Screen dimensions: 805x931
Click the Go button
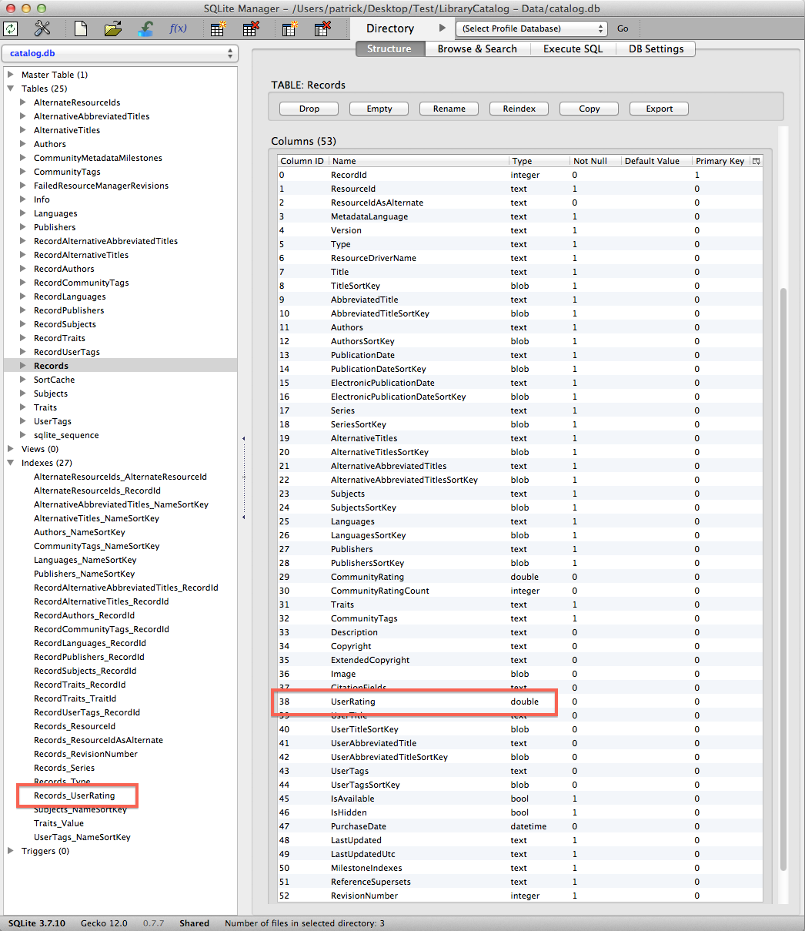click(x=623, y=28)
